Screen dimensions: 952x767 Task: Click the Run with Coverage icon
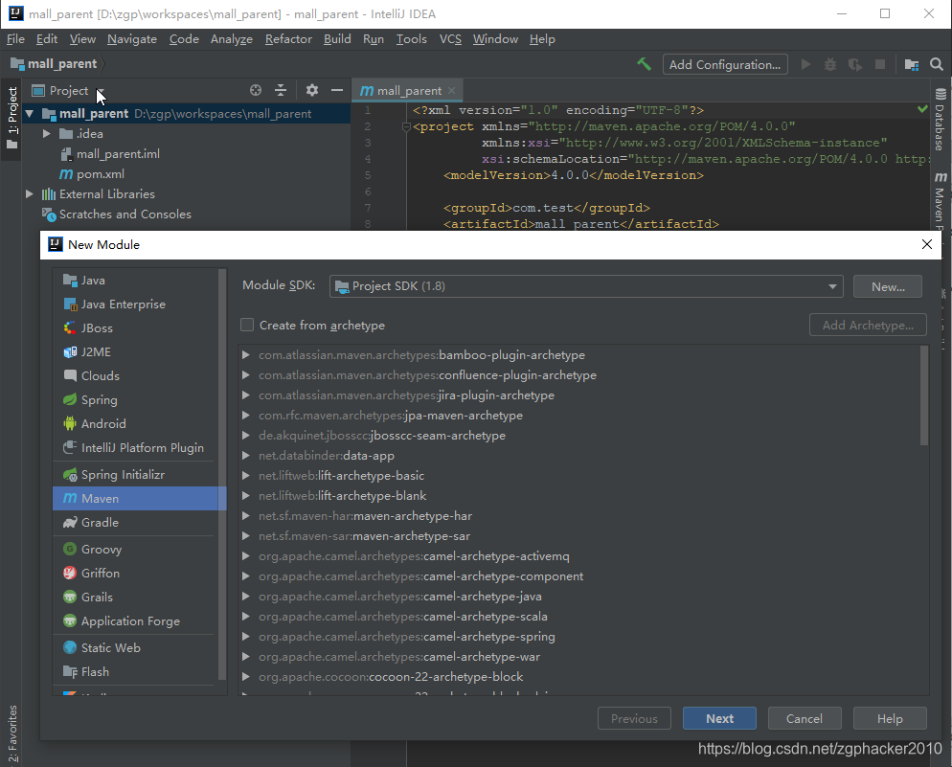tap(855, 64)
